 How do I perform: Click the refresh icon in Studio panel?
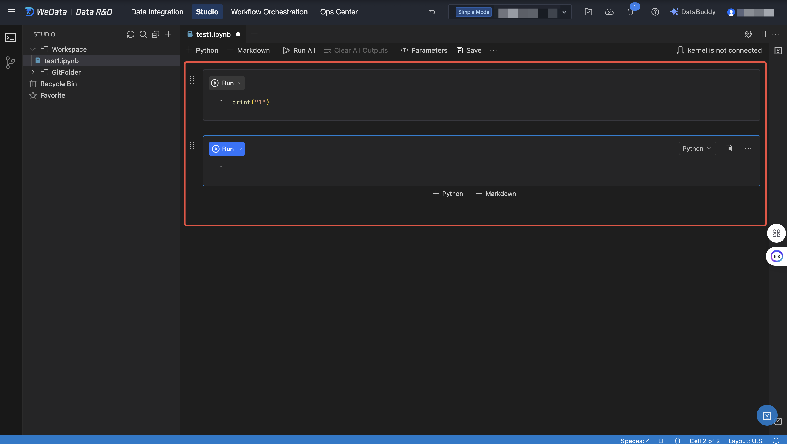tap(130, 34)
